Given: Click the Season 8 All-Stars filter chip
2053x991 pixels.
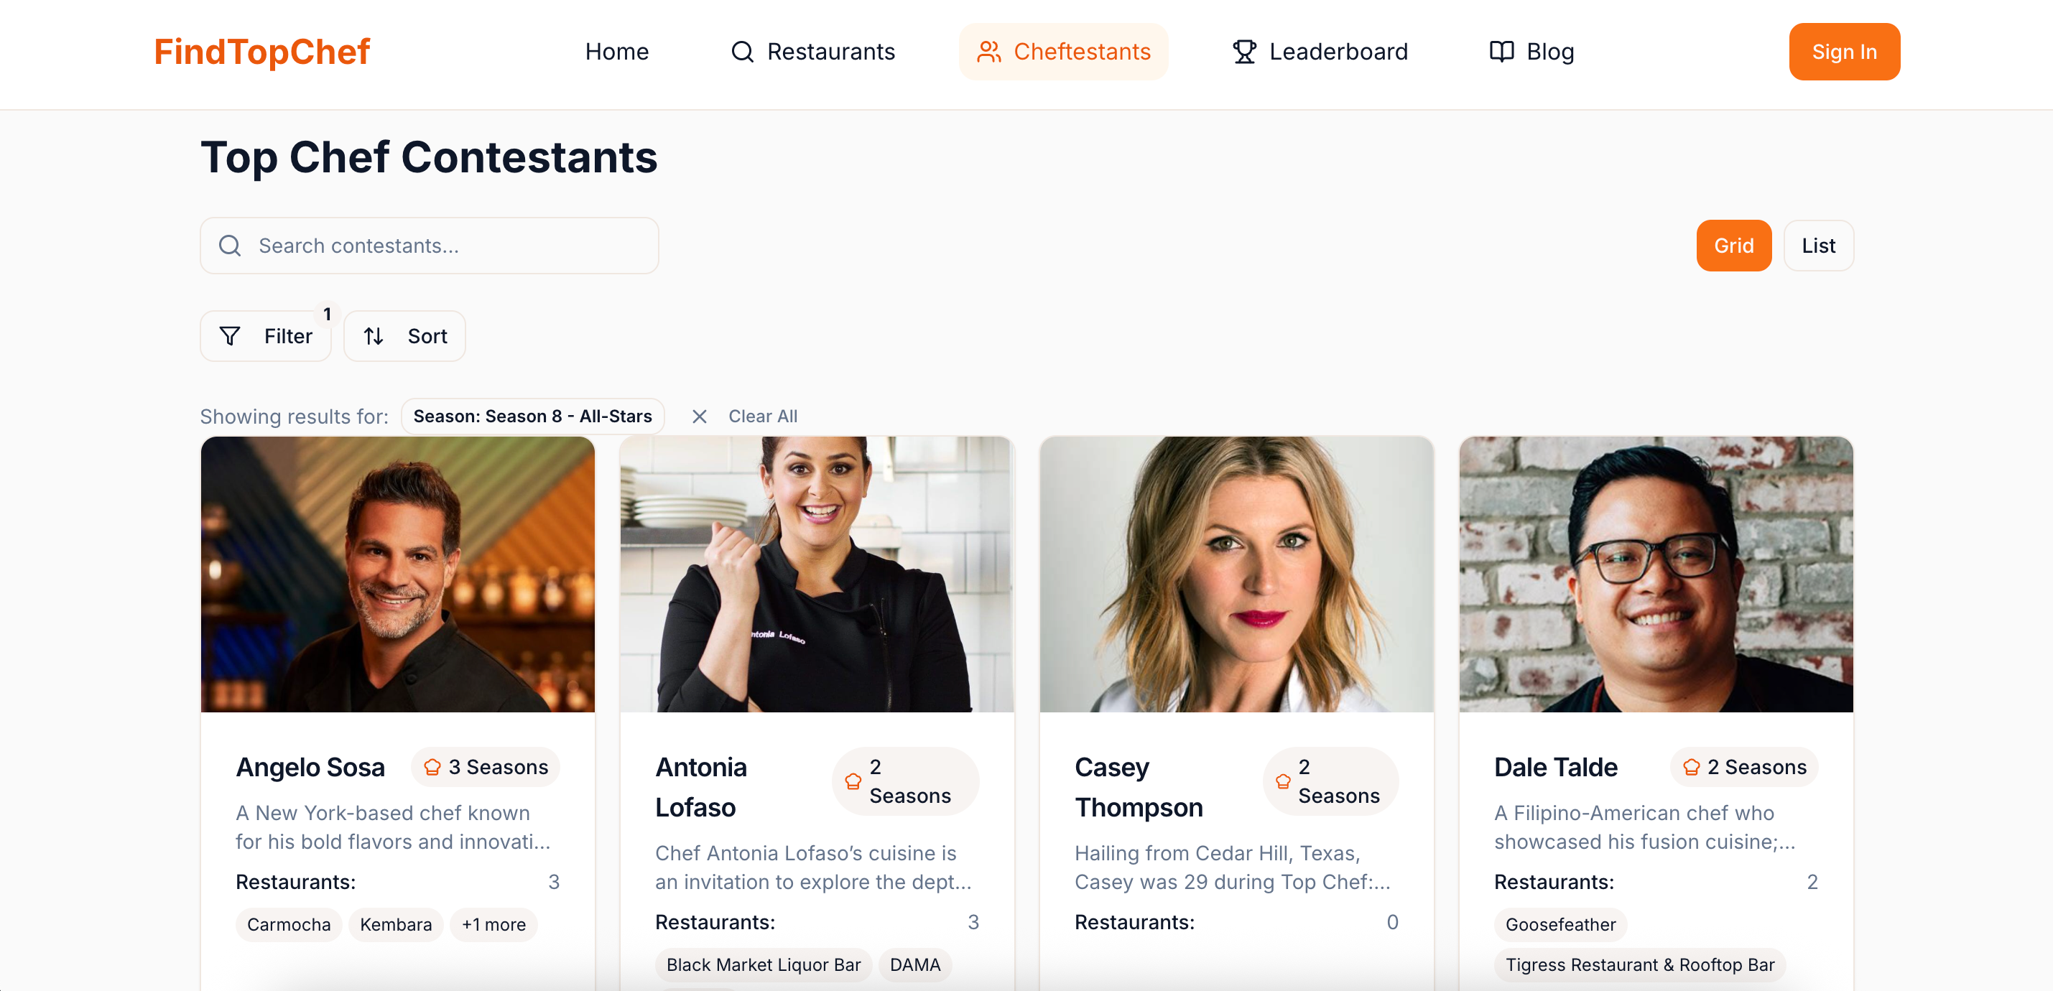Looking at the screenshot, I should 532,416.
